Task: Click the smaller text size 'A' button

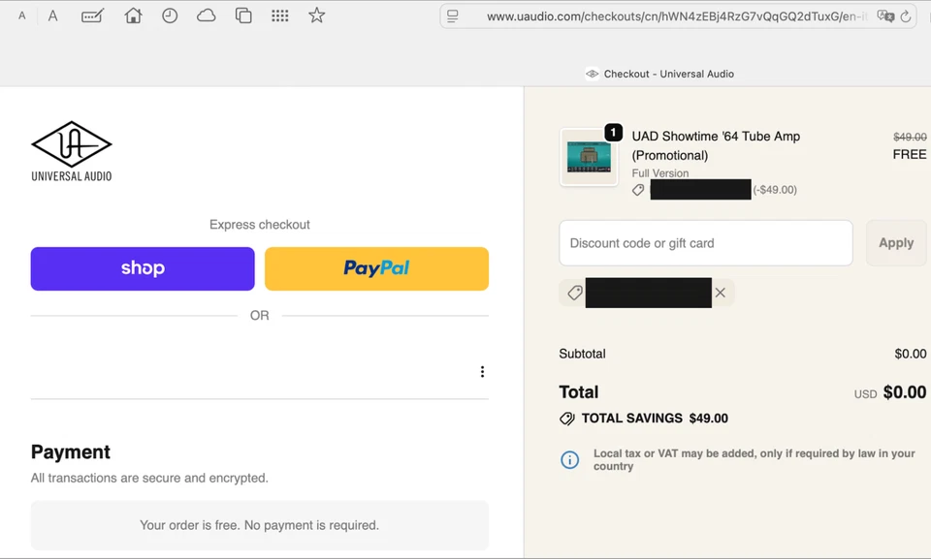Action: (22, 16)
